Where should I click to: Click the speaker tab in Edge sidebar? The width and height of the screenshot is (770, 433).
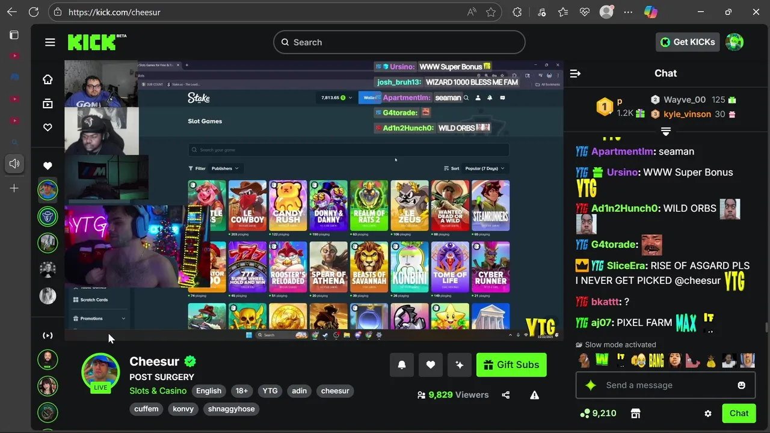(x=14, y=164)
